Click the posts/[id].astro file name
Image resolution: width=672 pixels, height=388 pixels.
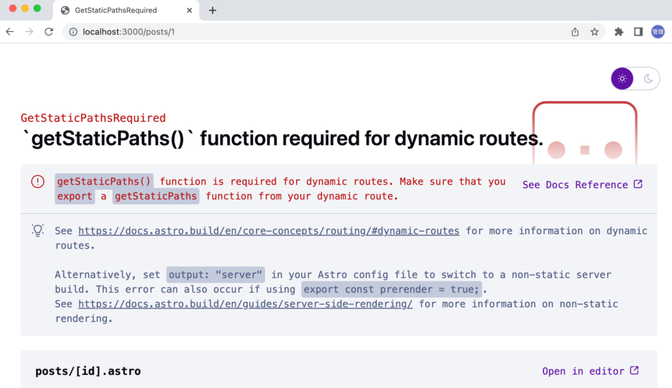(88, 371)
